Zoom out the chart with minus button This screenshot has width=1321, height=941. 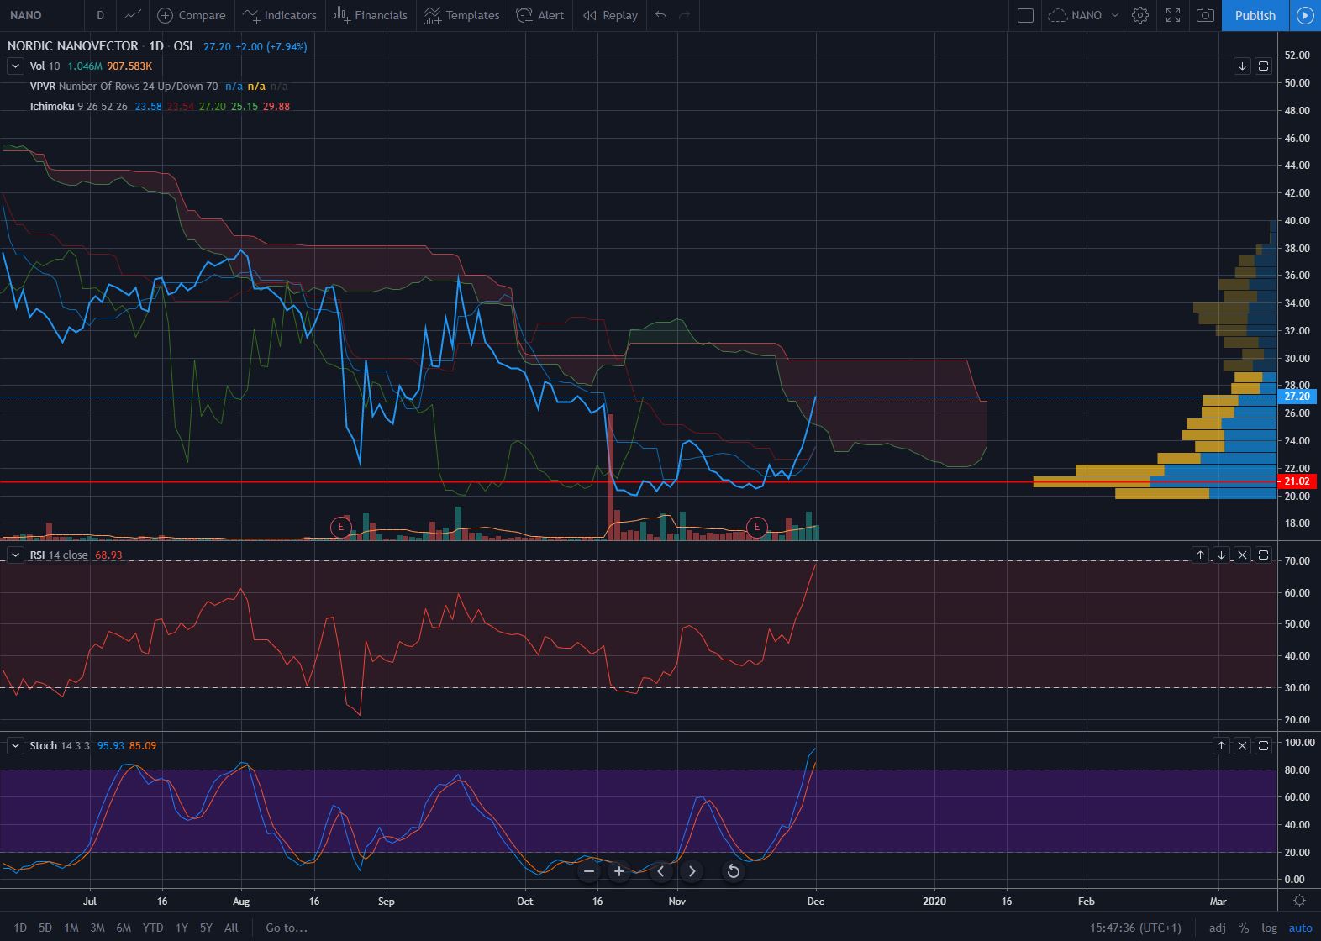589,871
